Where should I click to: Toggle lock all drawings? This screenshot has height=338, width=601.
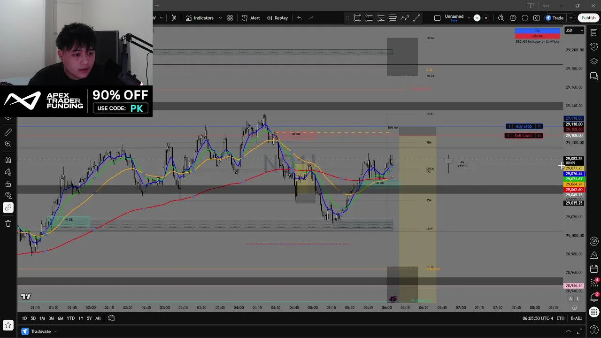coord(8,184)
